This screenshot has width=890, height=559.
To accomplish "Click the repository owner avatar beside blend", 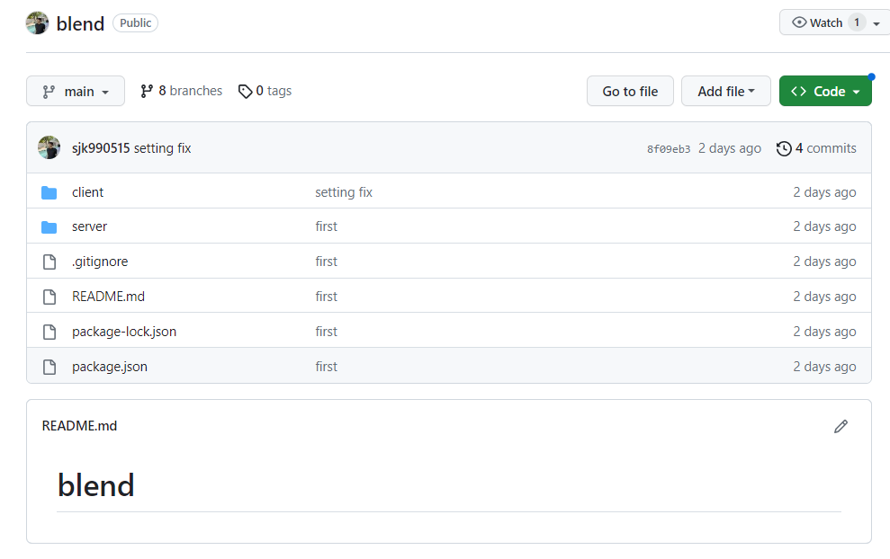I will (x=38, y=23).
